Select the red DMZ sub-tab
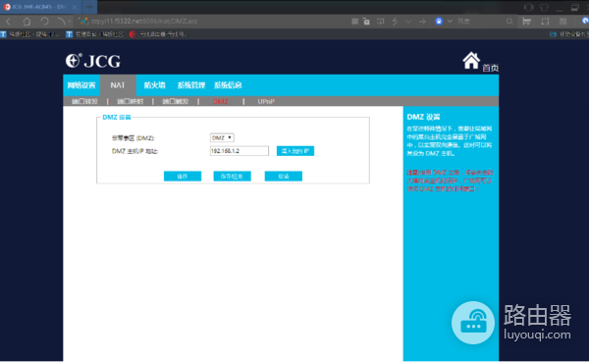 (x=221, y=101)
